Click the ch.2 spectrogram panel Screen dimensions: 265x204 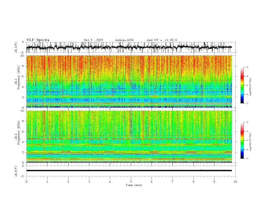coord(129,137)
